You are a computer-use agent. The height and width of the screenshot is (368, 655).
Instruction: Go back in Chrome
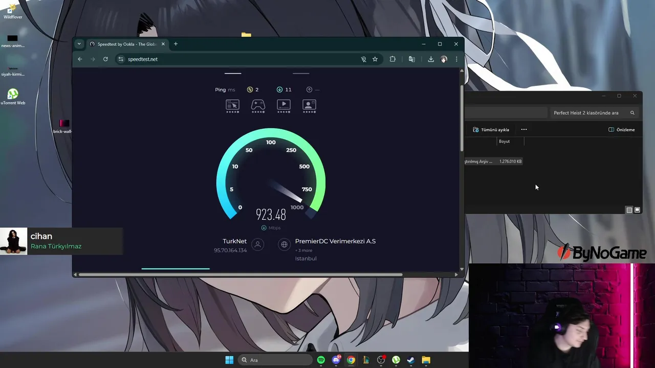tap(80, 59)
